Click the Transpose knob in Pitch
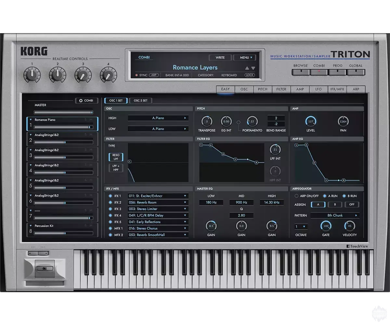390x325 pixels. [207, 122]
